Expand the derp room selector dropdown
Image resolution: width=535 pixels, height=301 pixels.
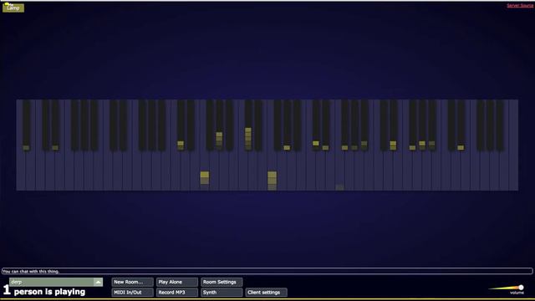tap(56, 282)
